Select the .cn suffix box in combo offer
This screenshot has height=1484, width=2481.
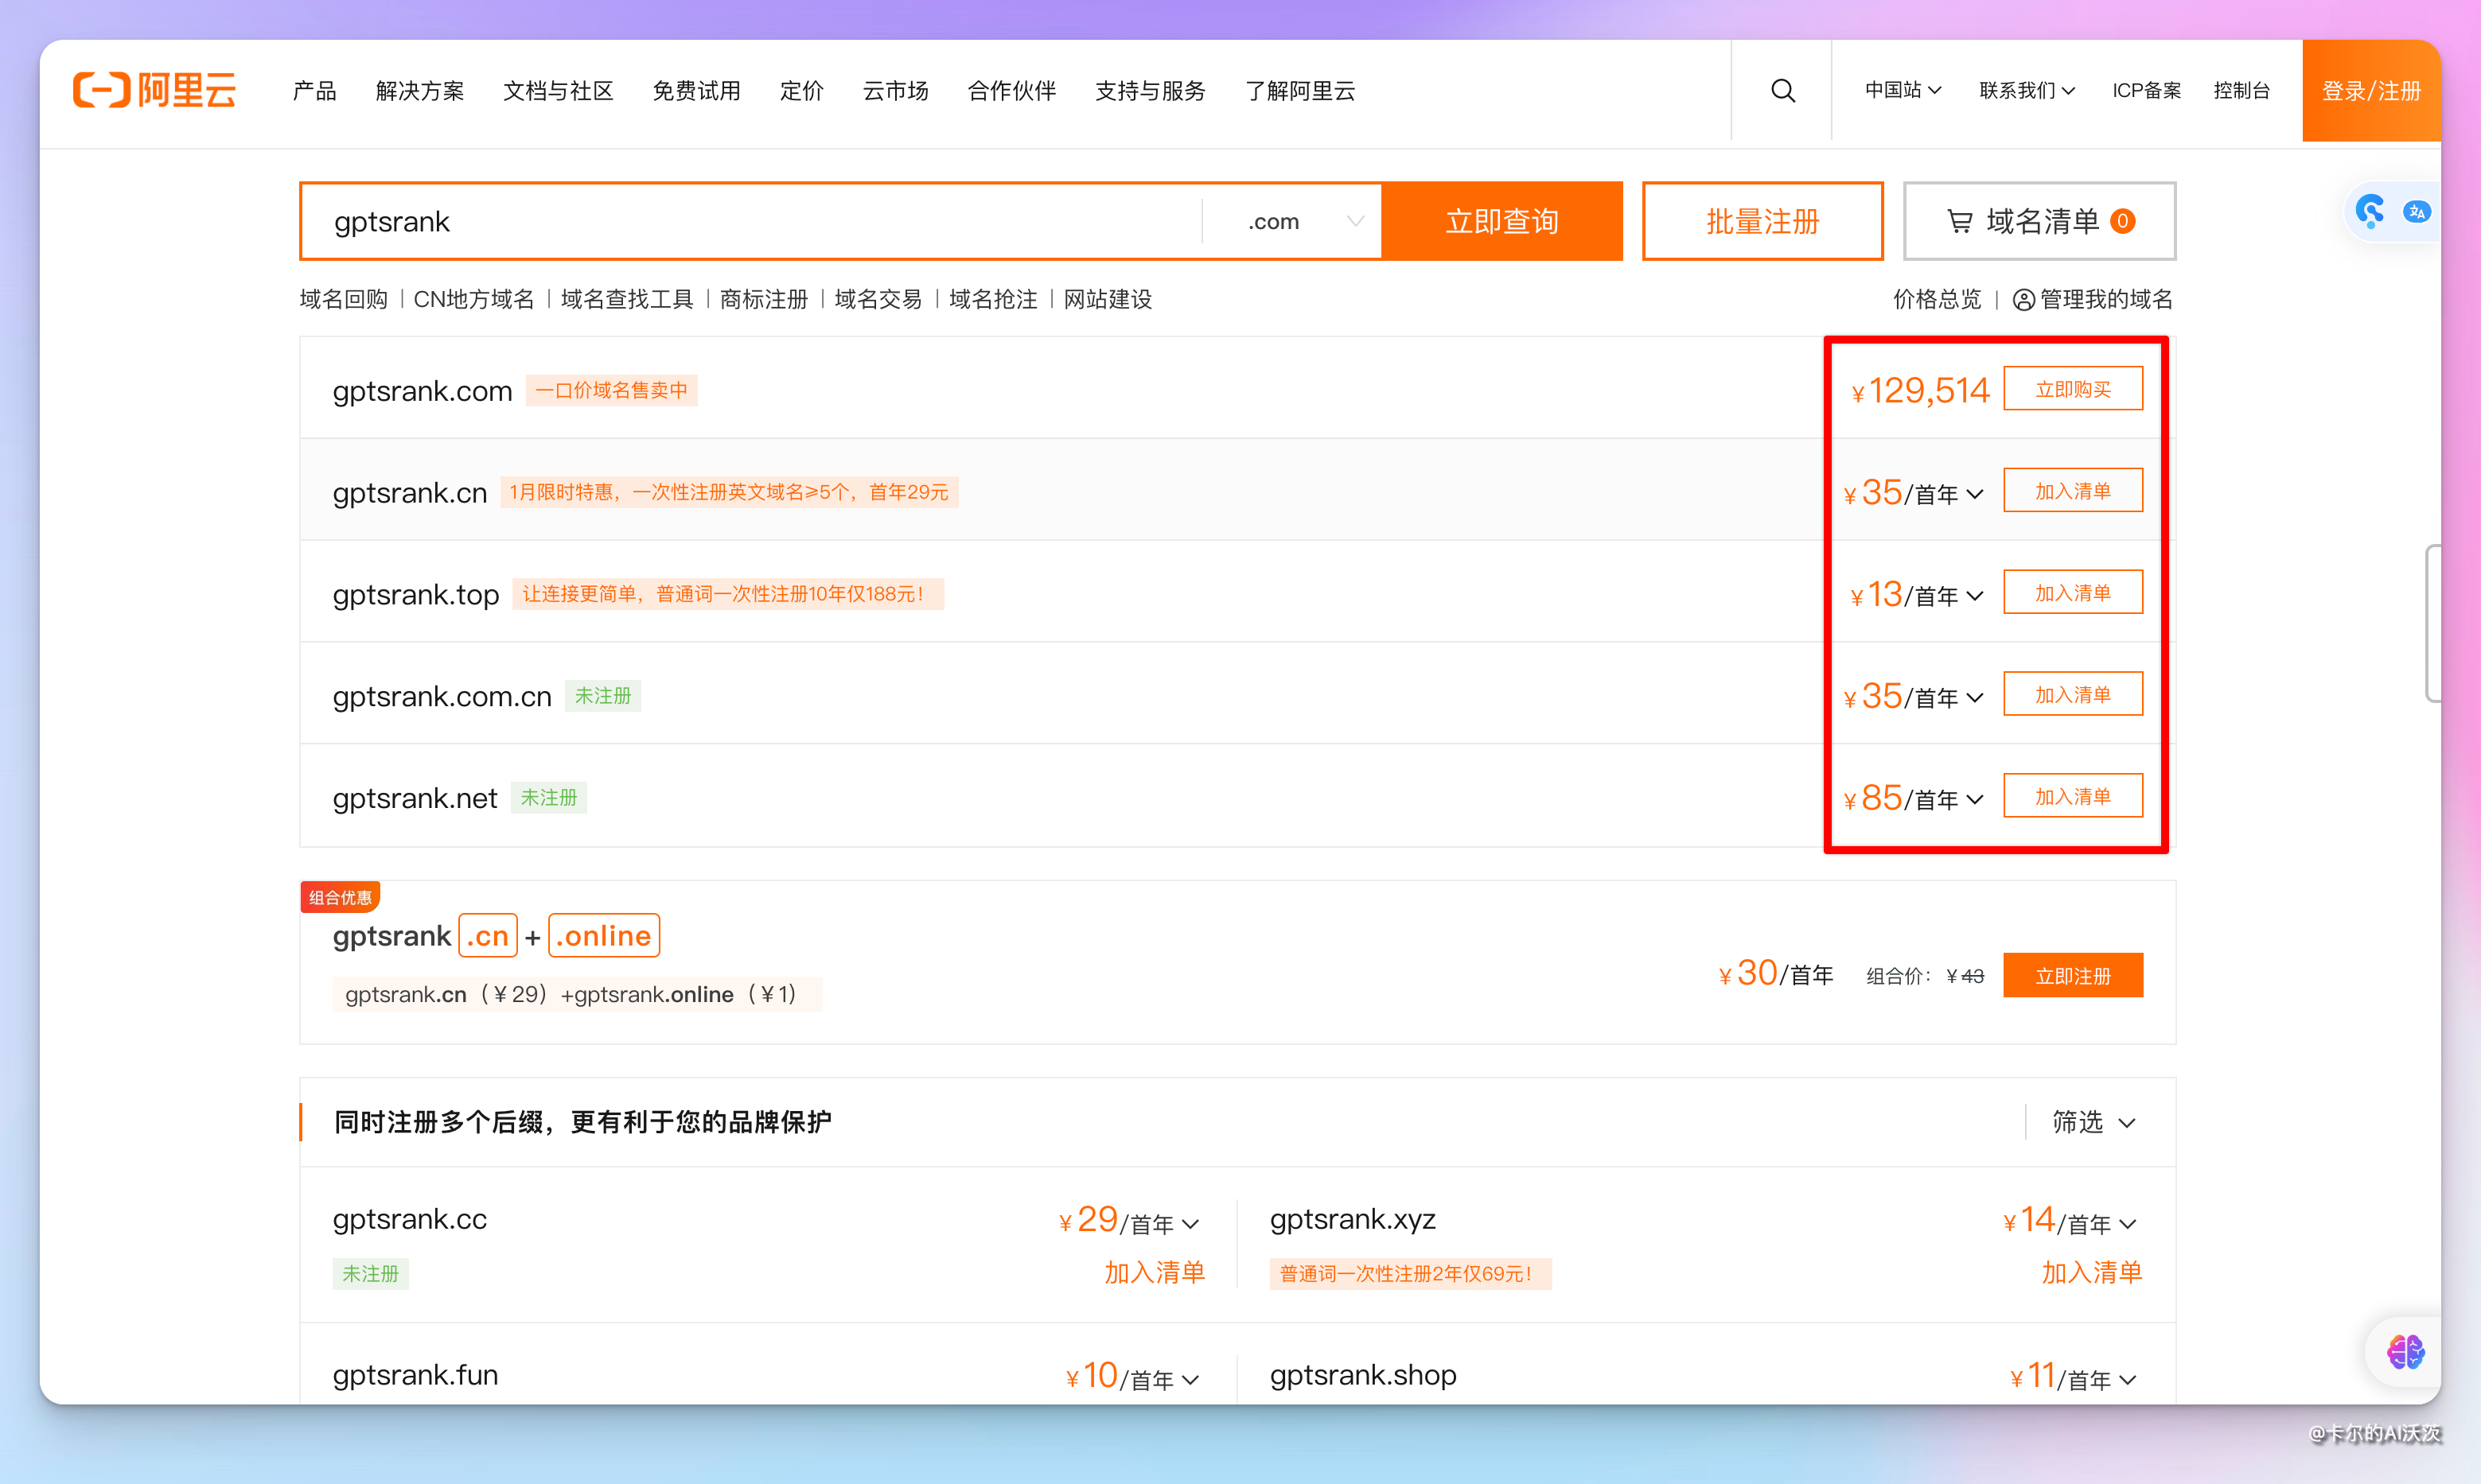tap(489, 936)
